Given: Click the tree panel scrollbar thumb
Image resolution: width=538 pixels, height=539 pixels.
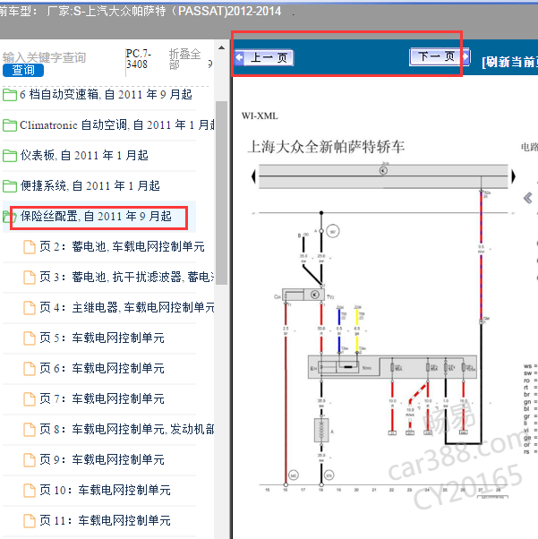Looking at the screenshot, I should (221, 192).
